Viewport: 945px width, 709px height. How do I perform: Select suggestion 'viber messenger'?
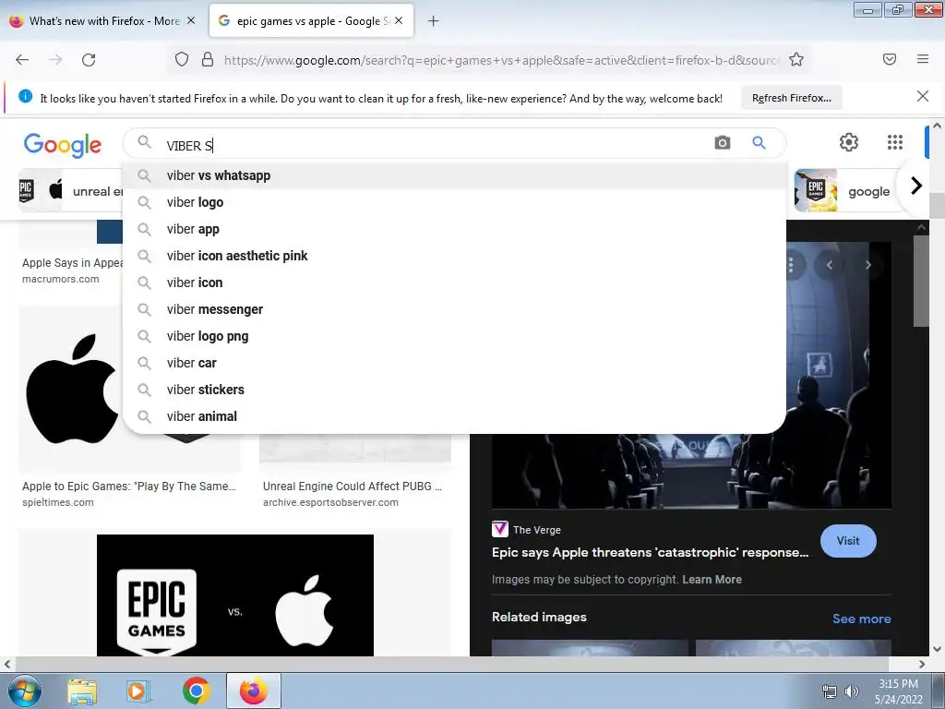[454, 309]
